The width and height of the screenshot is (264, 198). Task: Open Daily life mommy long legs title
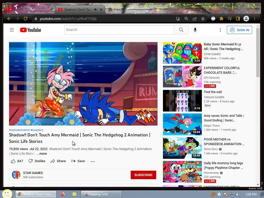click(x=224, y=166)
